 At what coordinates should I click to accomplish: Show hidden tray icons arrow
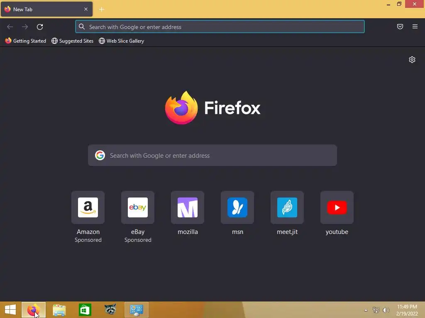click(366, 310)
